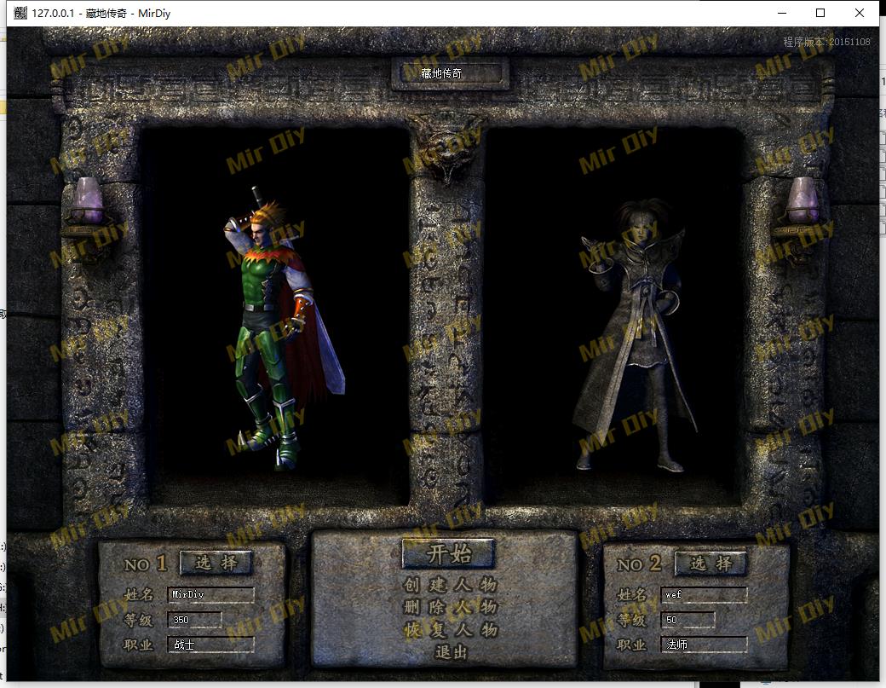Click the name field showing wef
This screenshot has width=886, height=688.
pyautogui.click(x=705, y=594)
